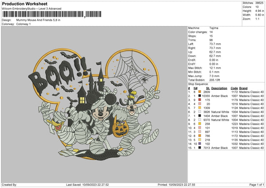Click stitch count 7013 in row 15
The width and height of the screenshot is (266, 188).
[207, 148]
